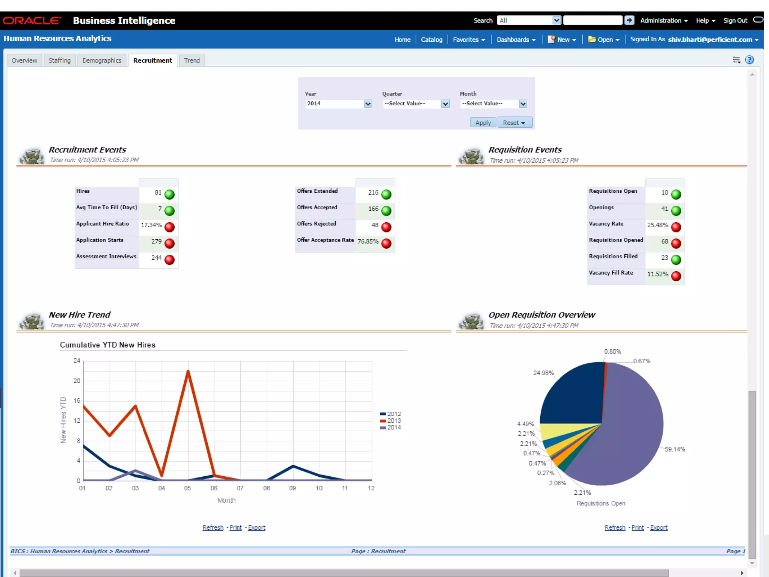Click the New document icon in the header

(551, 39)
